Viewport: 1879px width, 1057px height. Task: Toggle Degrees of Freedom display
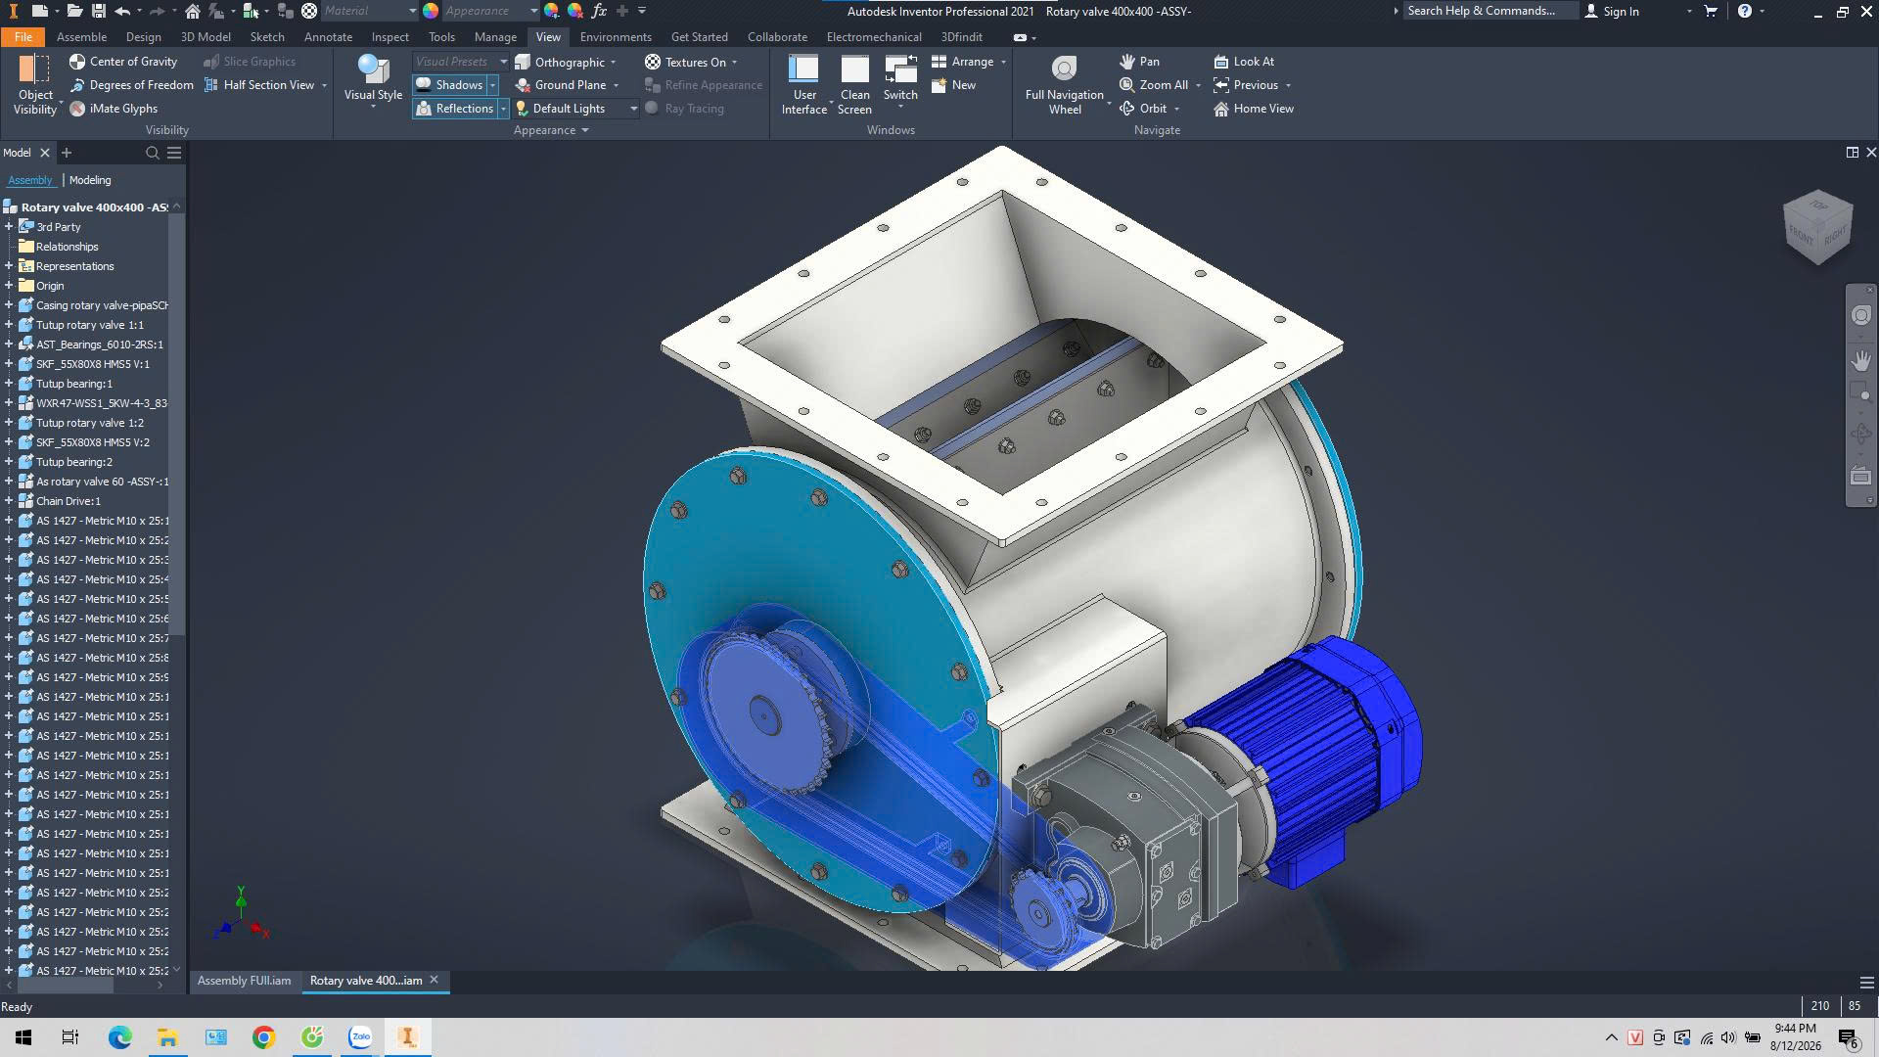point(131,85)
